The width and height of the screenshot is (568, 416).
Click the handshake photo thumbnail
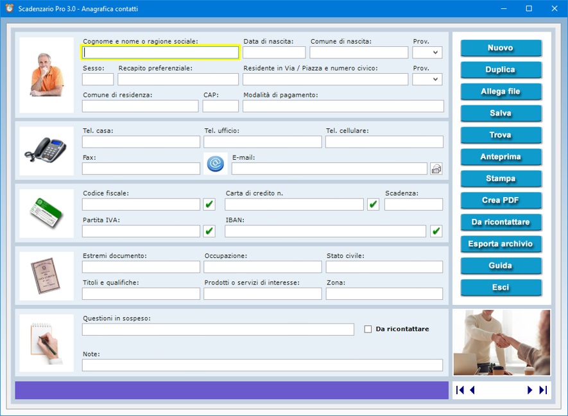tap(502, 342)
